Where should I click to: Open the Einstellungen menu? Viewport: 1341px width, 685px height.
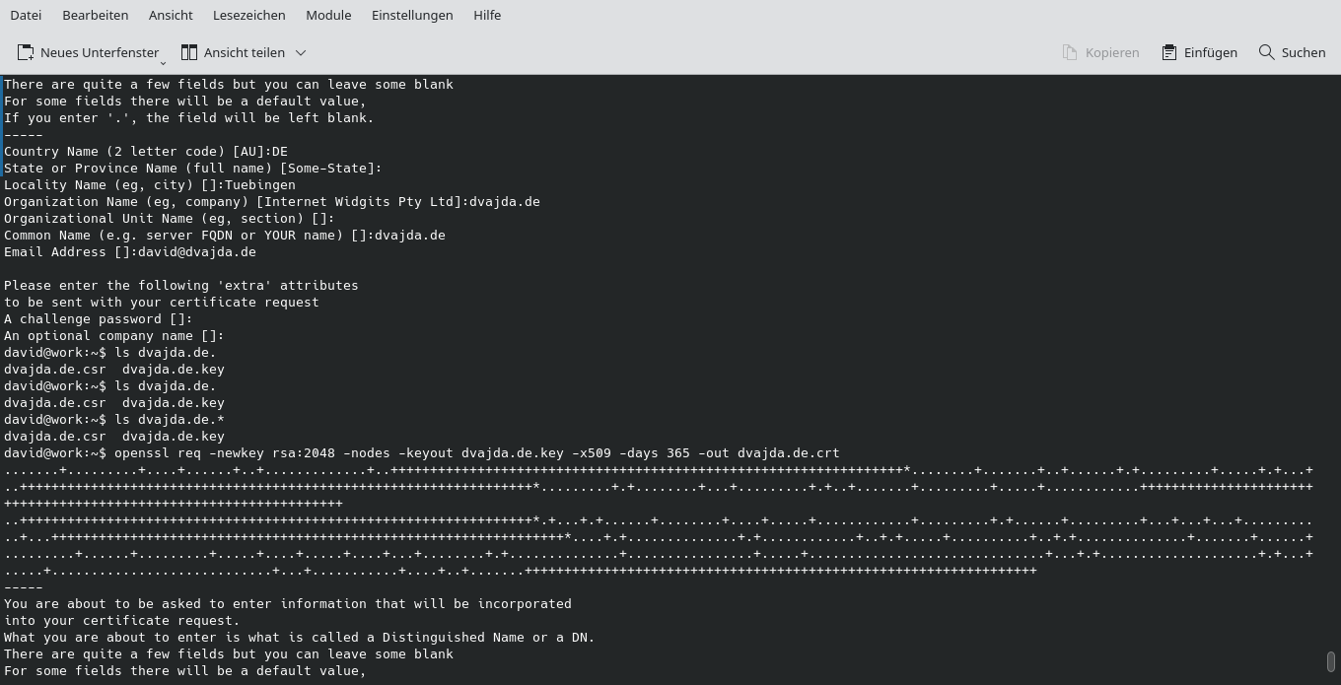tap(412, 15)
